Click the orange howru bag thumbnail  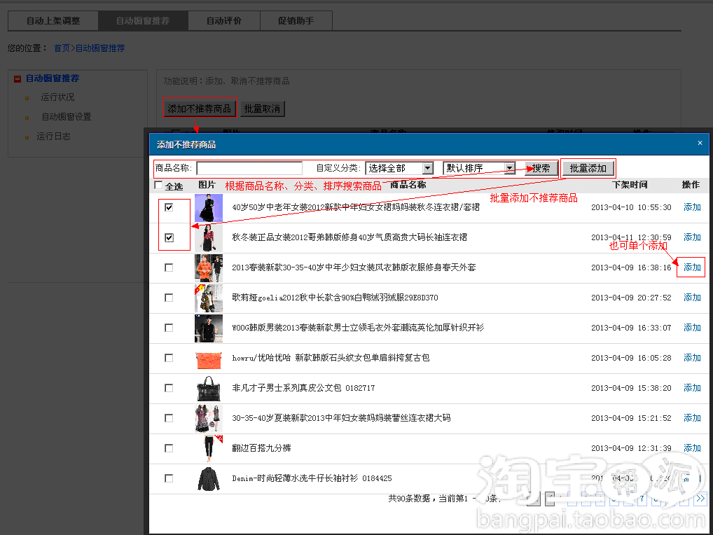[209, 361]
